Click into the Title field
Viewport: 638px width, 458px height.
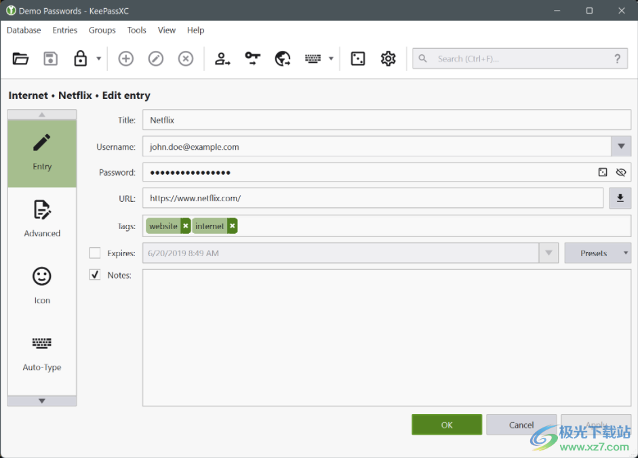coord(386,120)
